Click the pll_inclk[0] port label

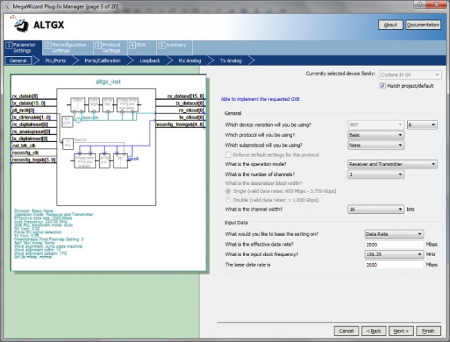pos(24,110)
